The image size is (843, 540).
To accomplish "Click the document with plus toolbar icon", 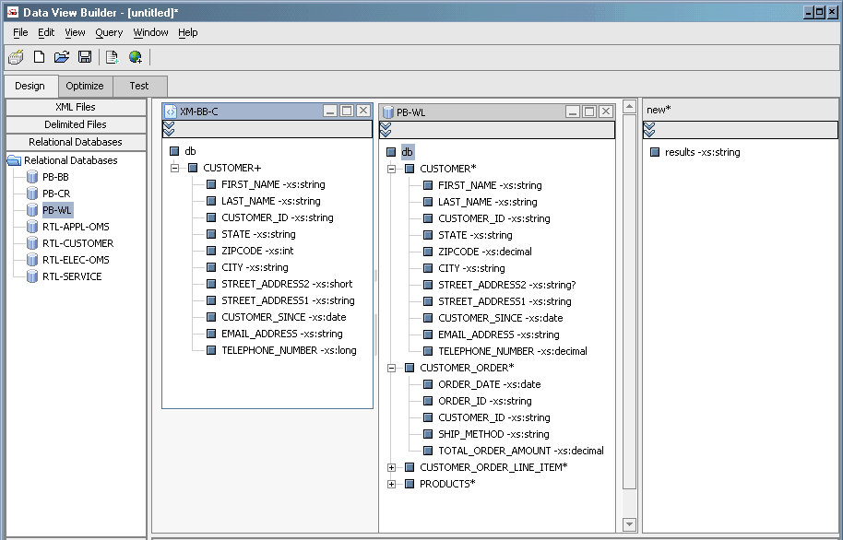I will click(x=112, y=57).
